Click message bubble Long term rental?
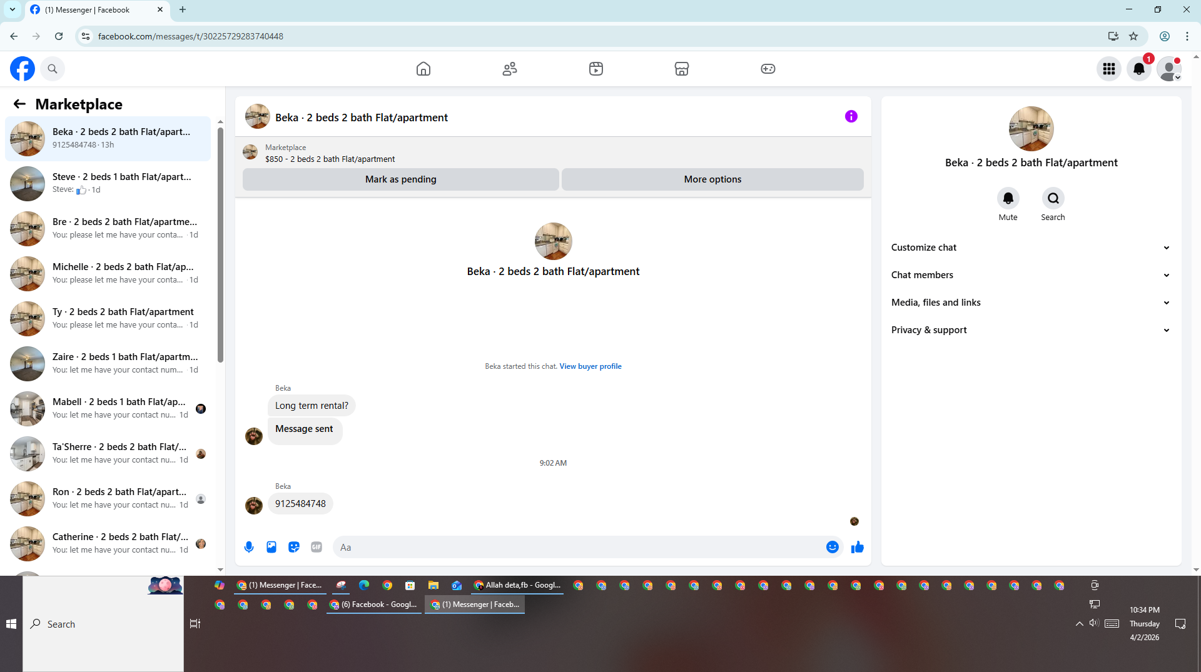The width and height of the screenshot is (1201, 672). click(312, 406)
